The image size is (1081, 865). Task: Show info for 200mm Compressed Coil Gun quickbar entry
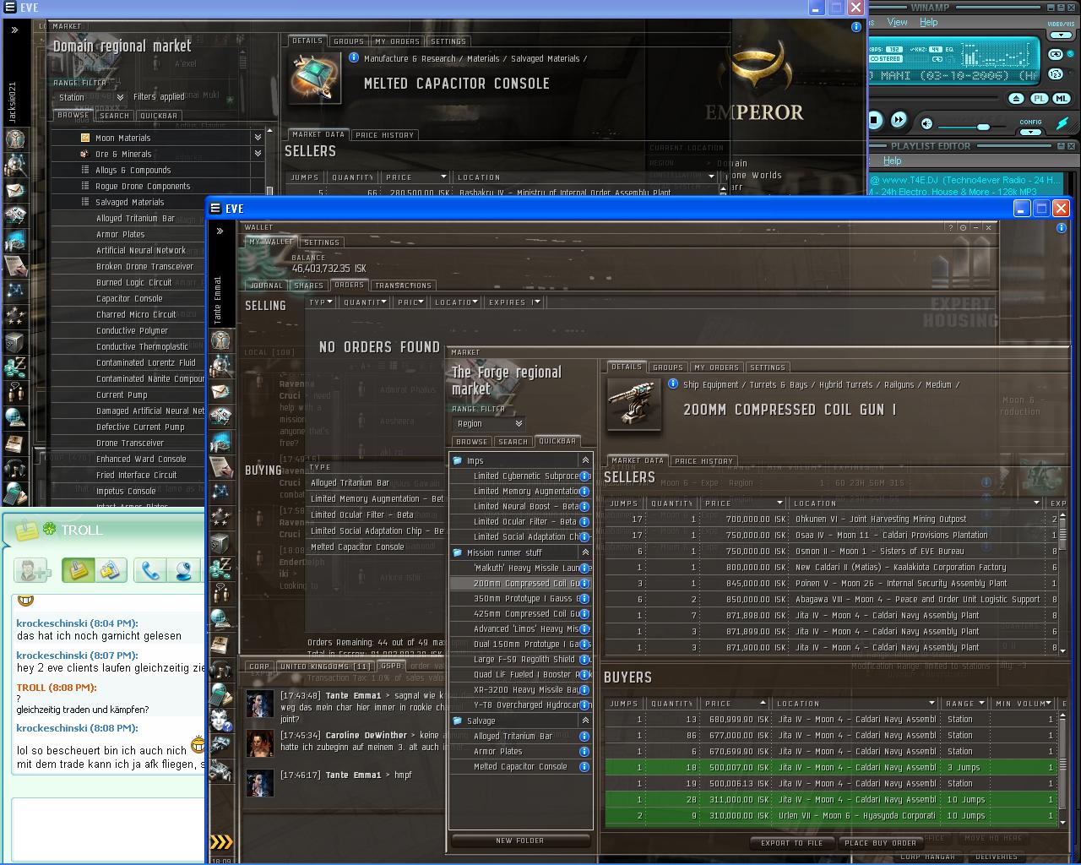[x=584, y=583]
